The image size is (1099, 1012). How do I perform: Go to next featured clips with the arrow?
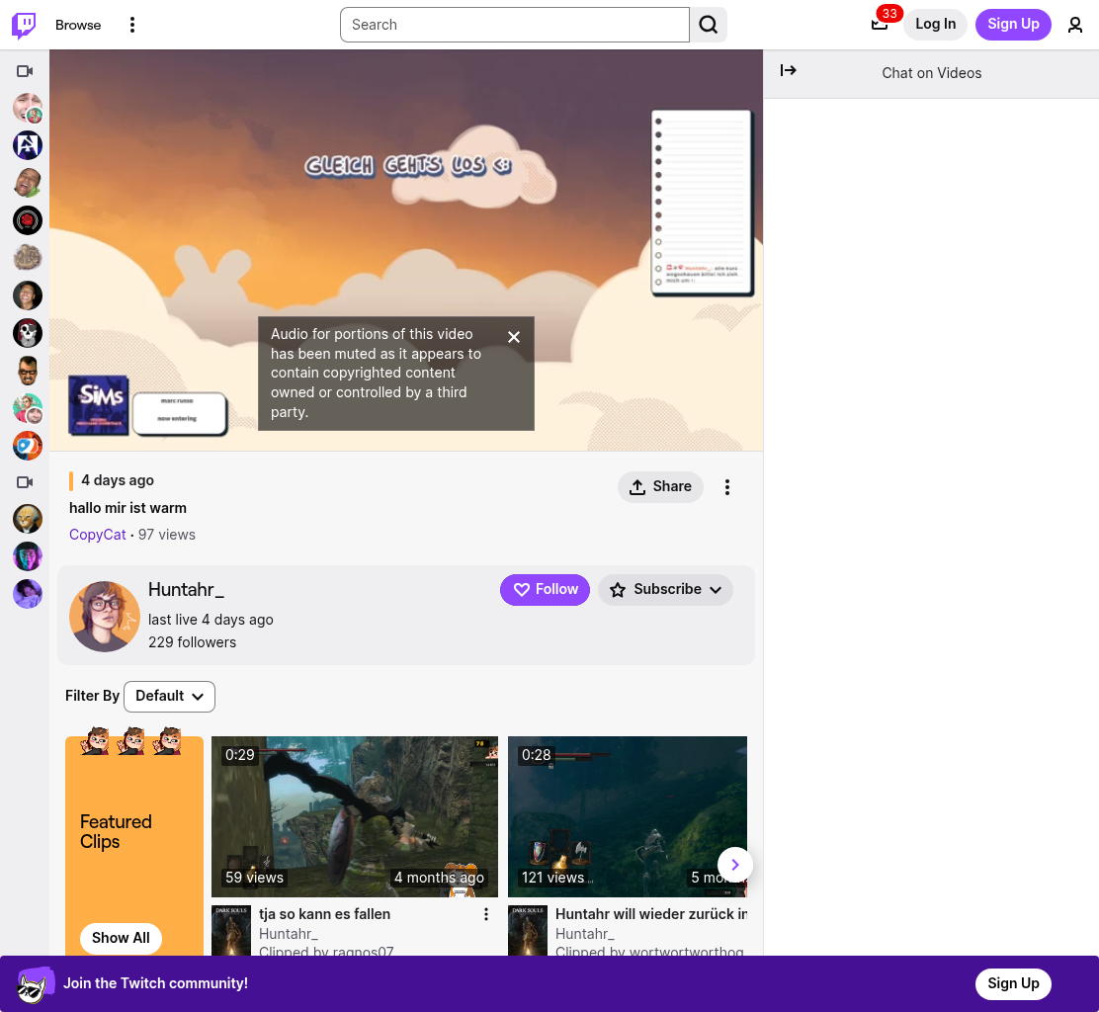click(734, 865)
